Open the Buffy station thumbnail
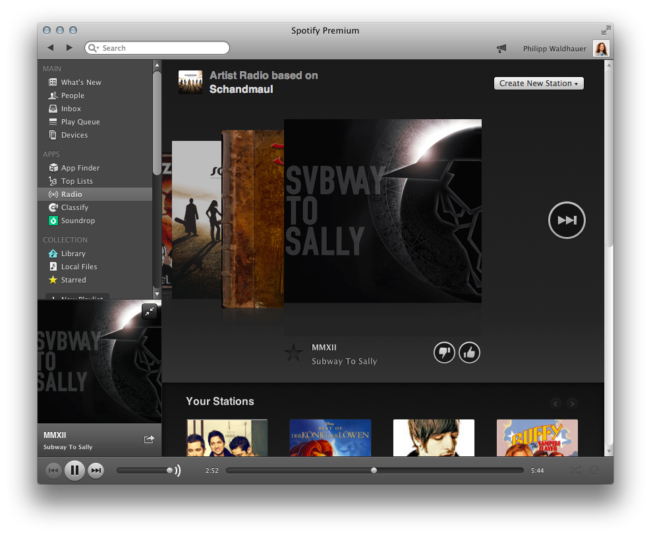 [x=537, y=438]
